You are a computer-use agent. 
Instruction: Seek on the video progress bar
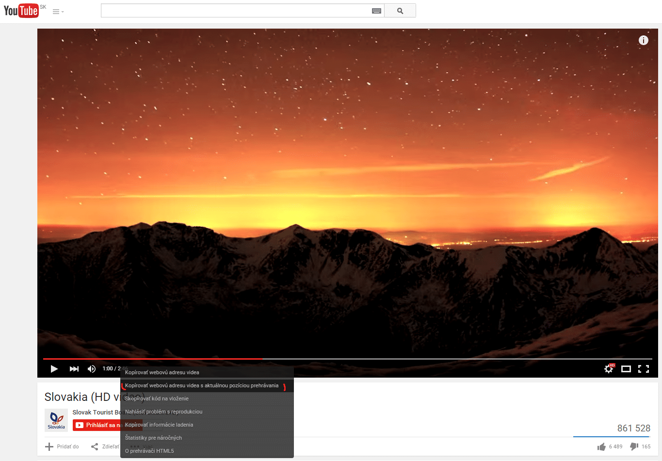tap(347, 359)
